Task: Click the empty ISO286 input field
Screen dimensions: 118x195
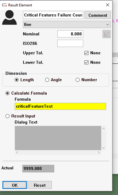Action: (x=70, y=43)
